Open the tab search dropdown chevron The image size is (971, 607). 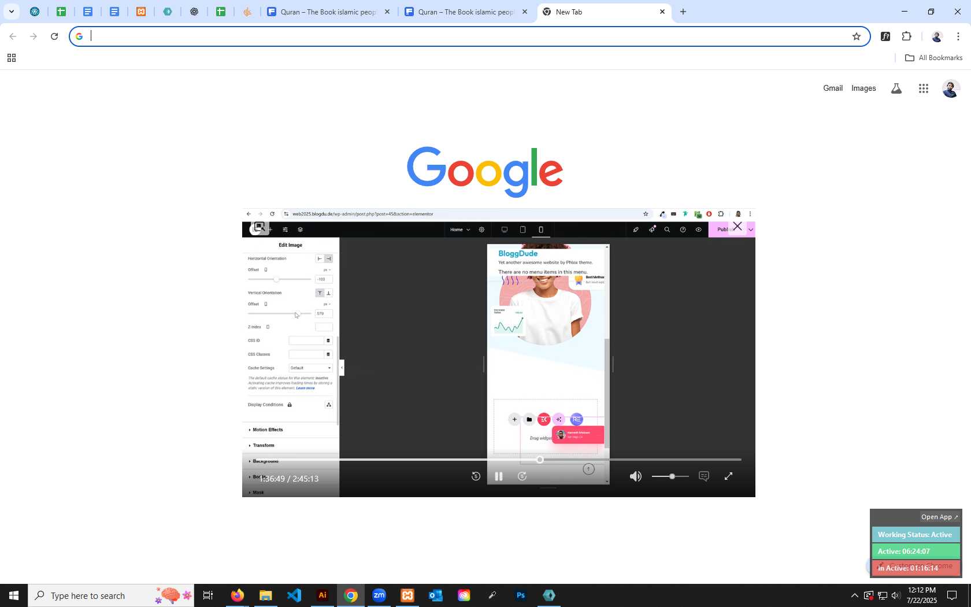point(11,12)
